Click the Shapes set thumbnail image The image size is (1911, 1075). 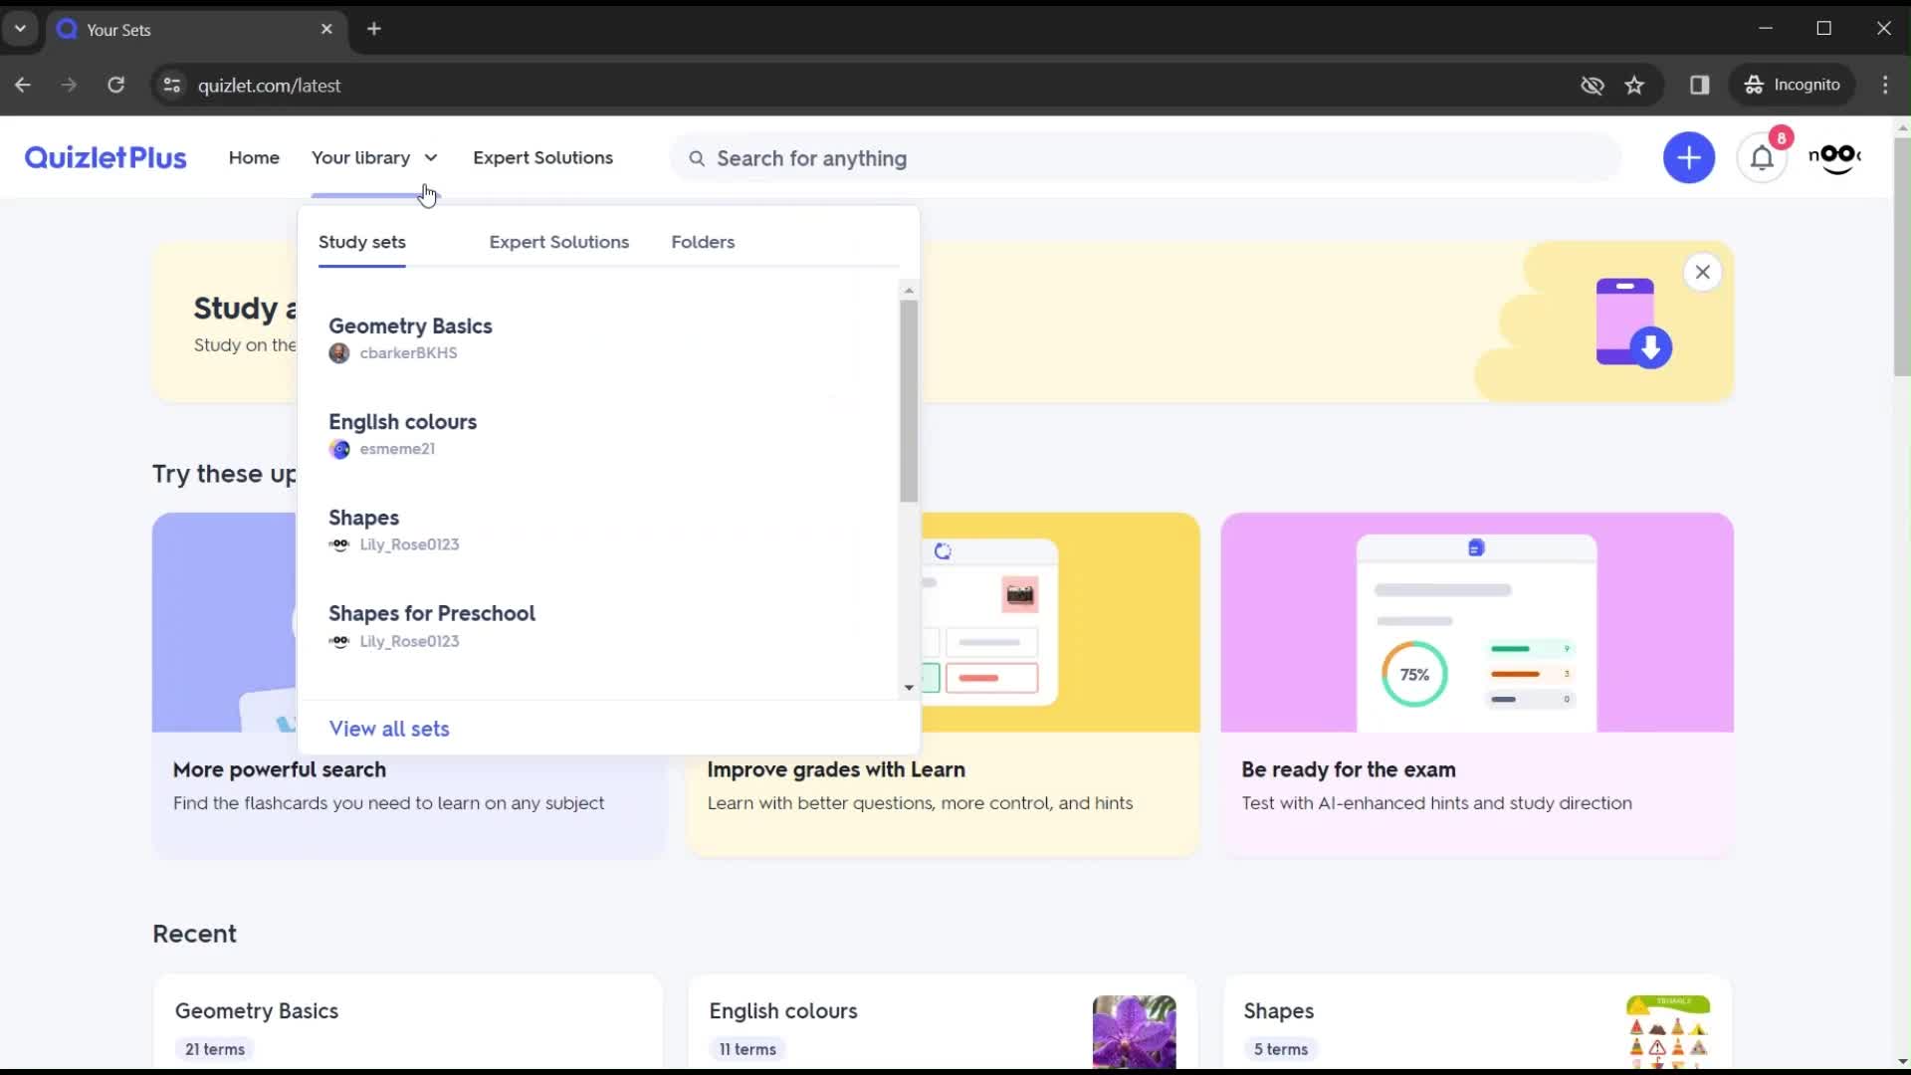1668,1032
